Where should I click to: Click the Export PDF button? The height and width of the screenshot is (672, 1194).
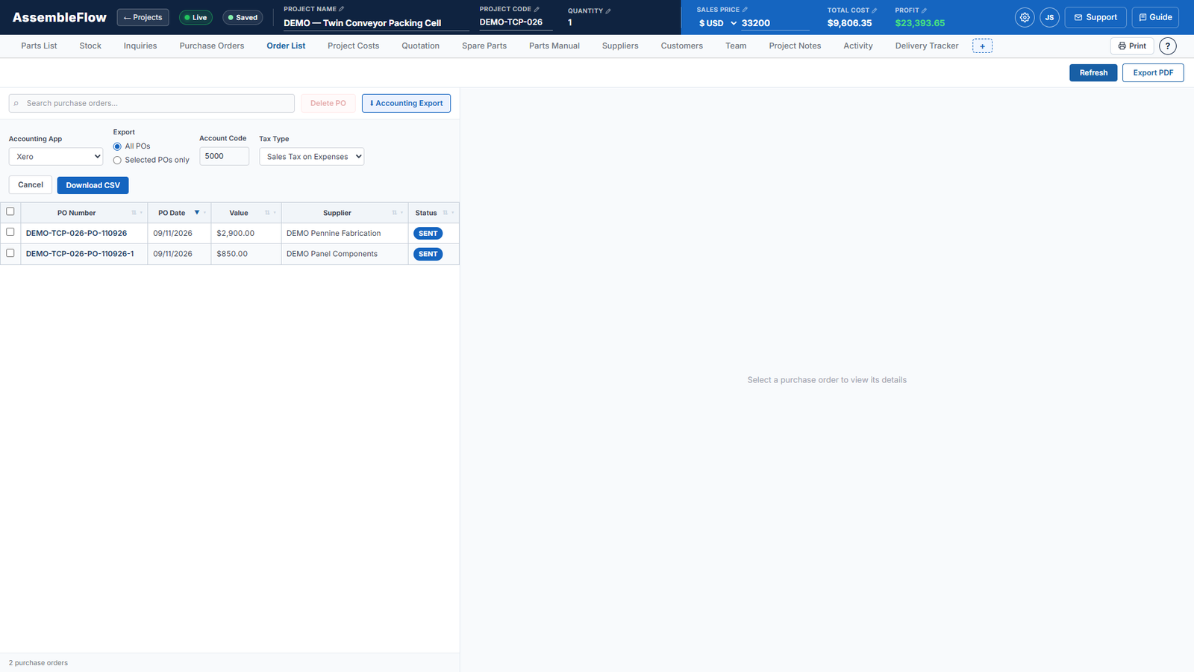(1153, 72)
